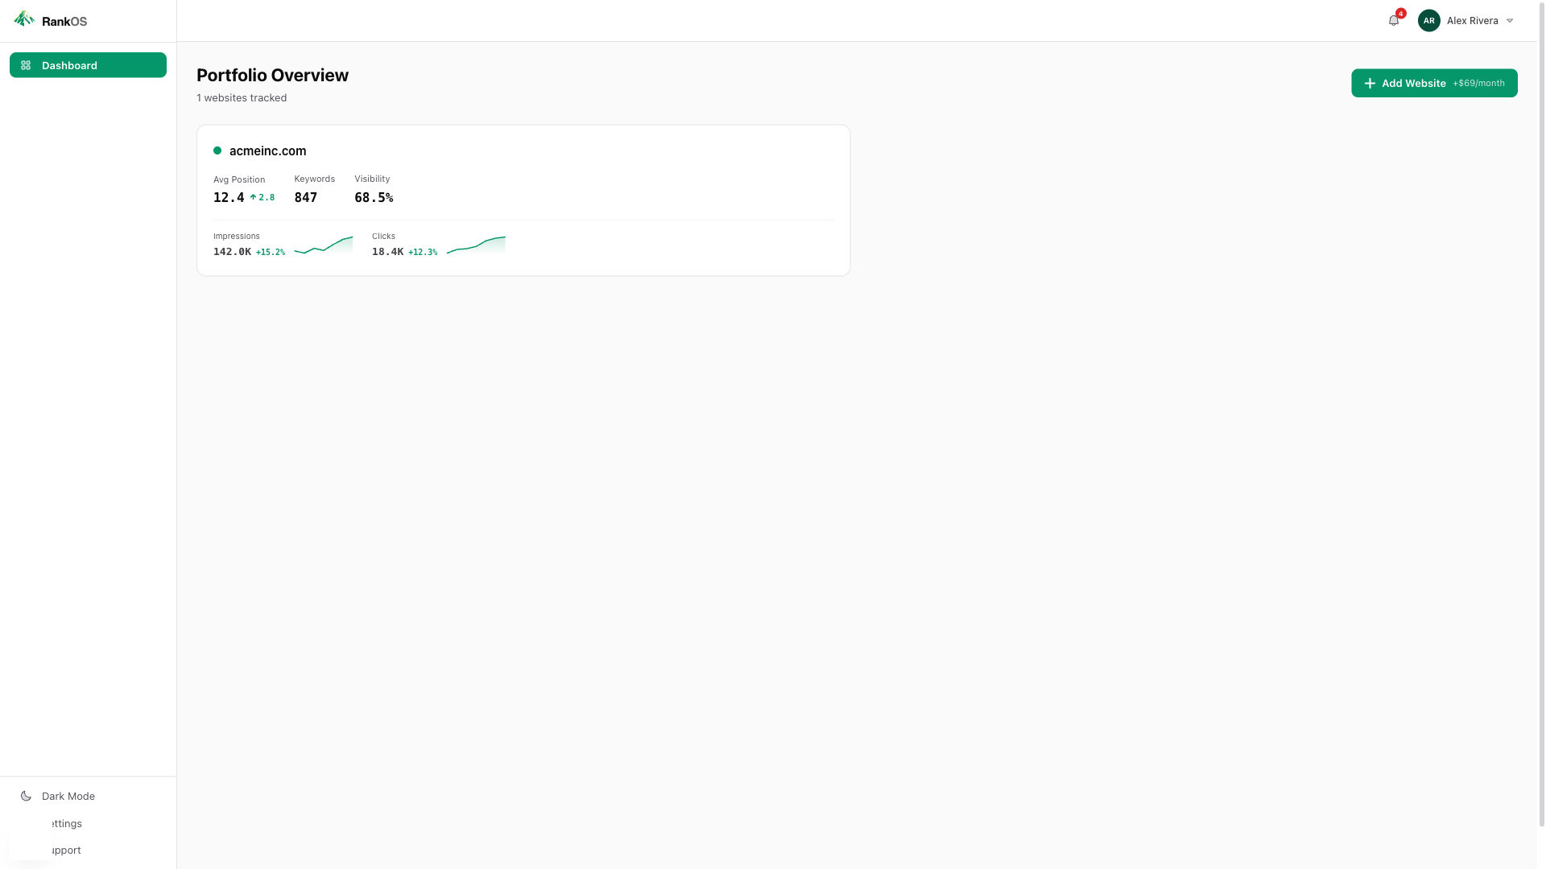The height and width of the screenshot is (869, 1546).
Task: Click the AR avatar circle
Action: (x=1428, y=20)
